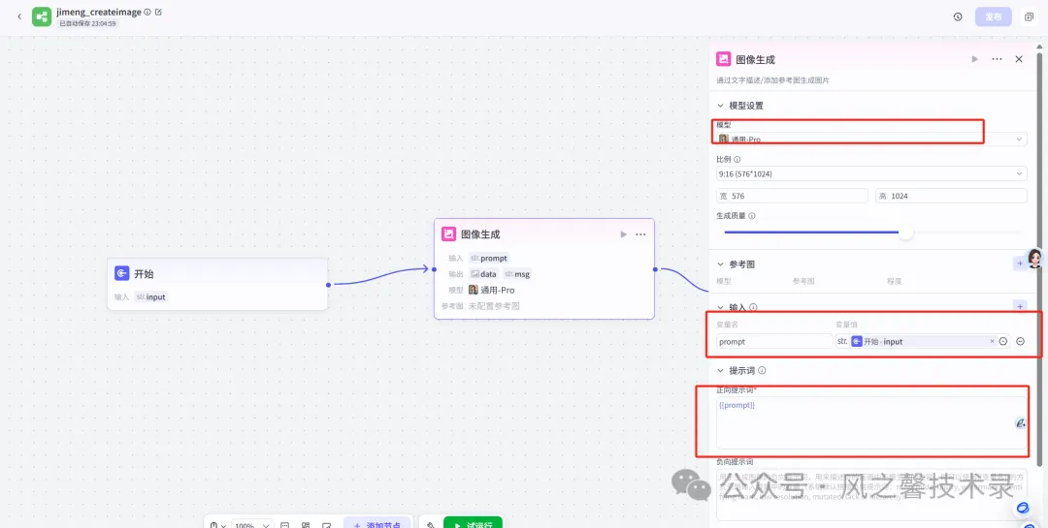Click the 'prompt' input tag on canvas node
The height and width of the screenshot is (528, 1048).
click(488, 258)
